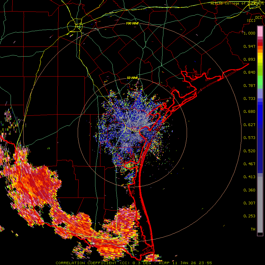Click the 23:55 timestamp in caption
Viewport: 265px width, 265px height.
pyautogui.click(x=206, y=263)
